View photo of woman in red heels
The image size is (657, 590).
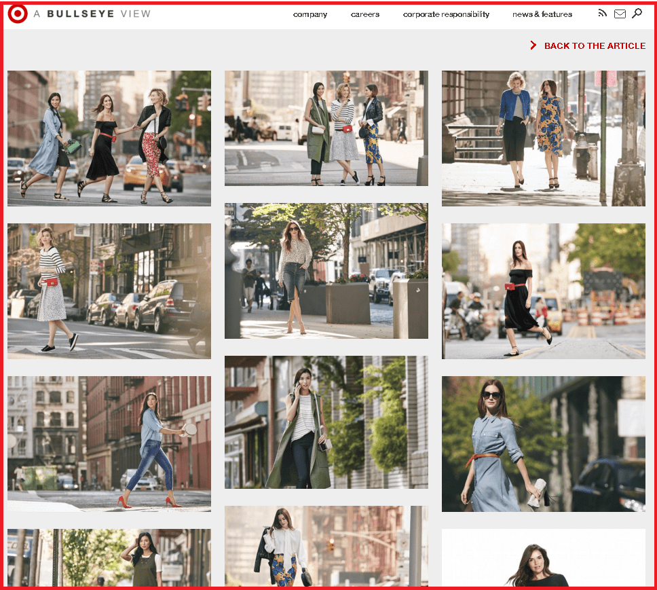point(109,443)
